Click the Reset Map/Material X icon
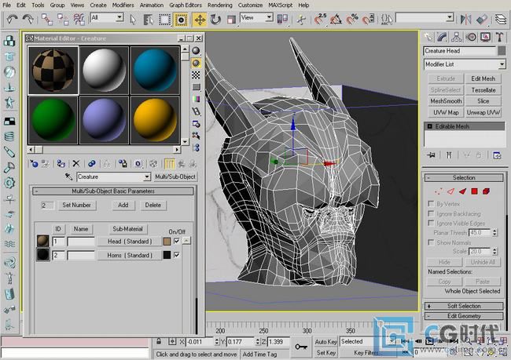This screenshot has width=511, height=360. click(76, 164)
